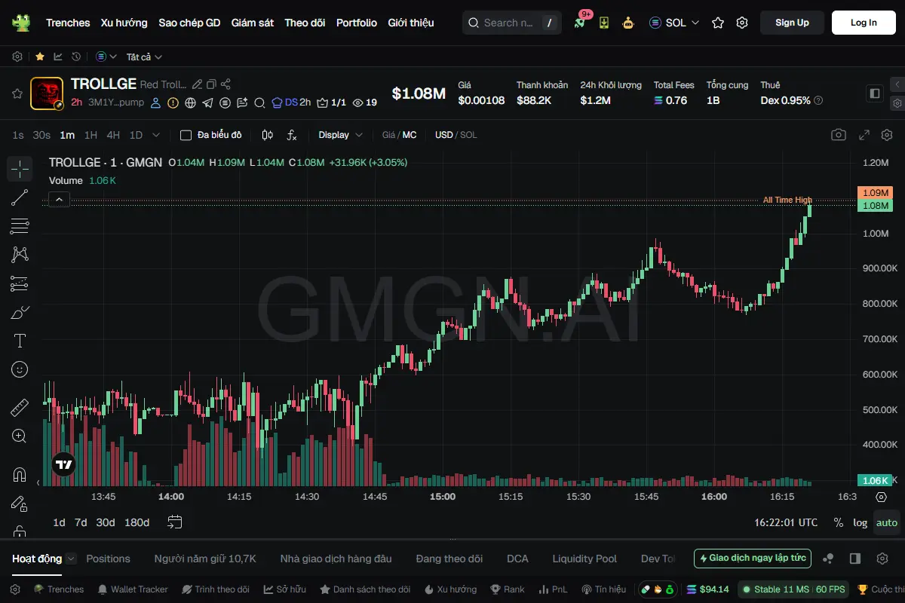Screen dimensions: 905x603
Task: Open the Fibonacci retracement tool group
Action: pyautogui.click(x=20, y=226)
